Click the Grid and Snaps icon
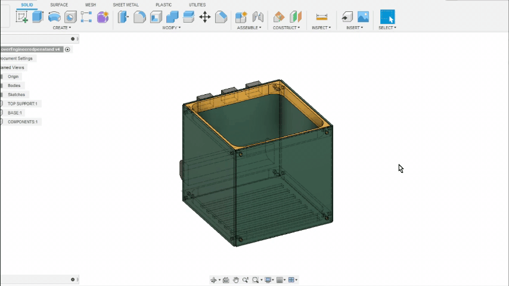 click(280, 280)
